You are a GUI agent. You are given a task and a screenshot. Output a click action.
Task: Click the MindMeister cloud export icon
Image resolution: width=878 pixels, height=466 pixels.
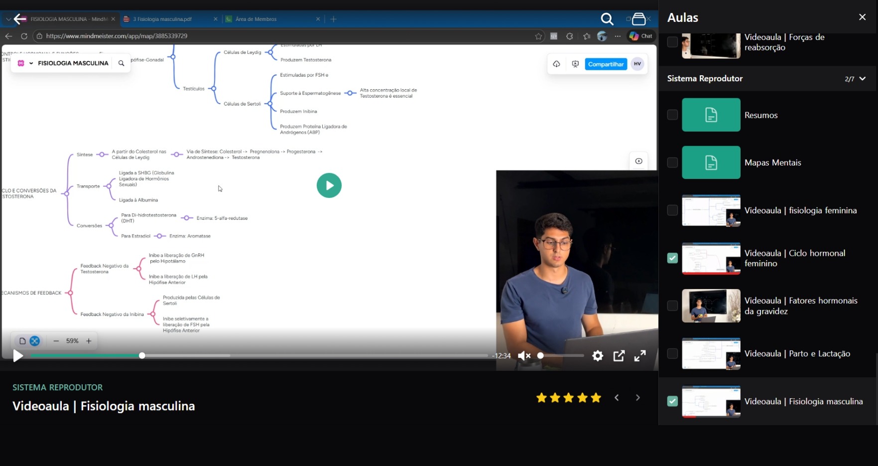pyautogui.click(x=556, y=64)
